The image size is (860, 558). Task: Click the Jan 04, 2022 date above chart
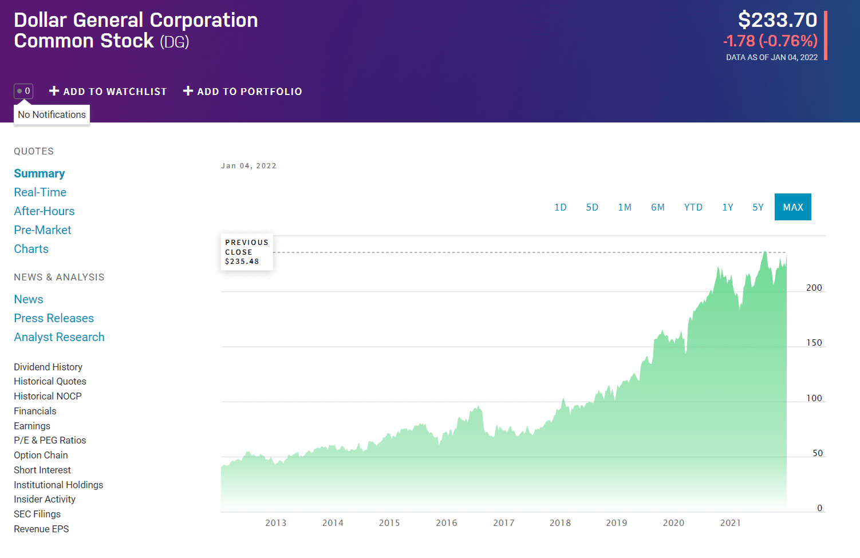(x=248, y=166)
